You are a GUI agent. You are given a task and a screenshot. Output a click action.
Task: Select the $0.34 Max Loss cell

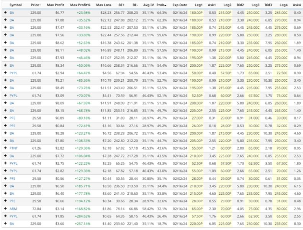(107, 201)
